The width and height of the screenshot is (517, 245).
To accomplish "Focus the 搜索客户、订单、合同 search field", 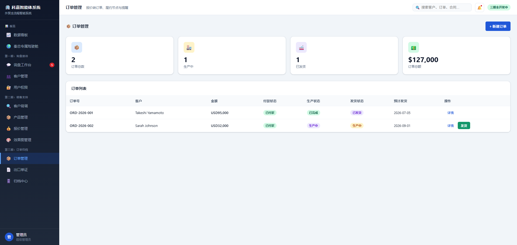I will [442, 8].
